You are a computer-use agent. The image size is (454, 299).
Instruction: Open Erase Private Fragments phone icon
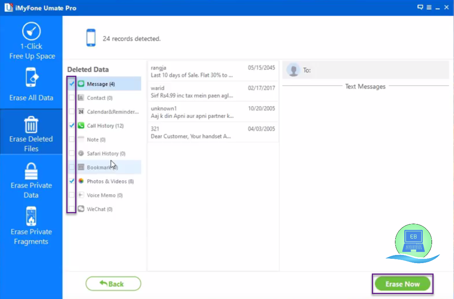pyautogui.click(x=31, y=216)
